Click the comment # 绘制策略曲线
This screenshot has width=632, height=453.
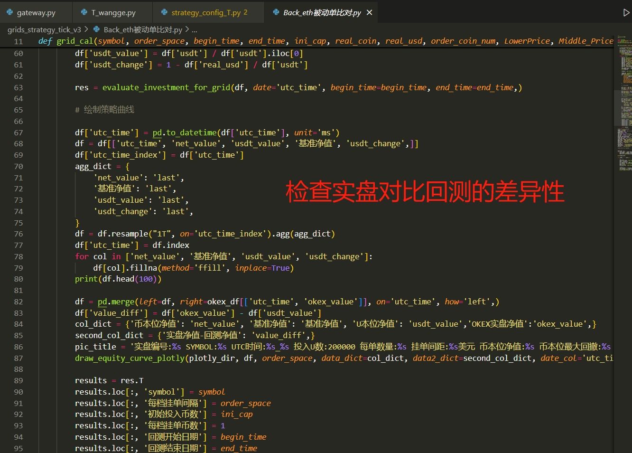104,110
